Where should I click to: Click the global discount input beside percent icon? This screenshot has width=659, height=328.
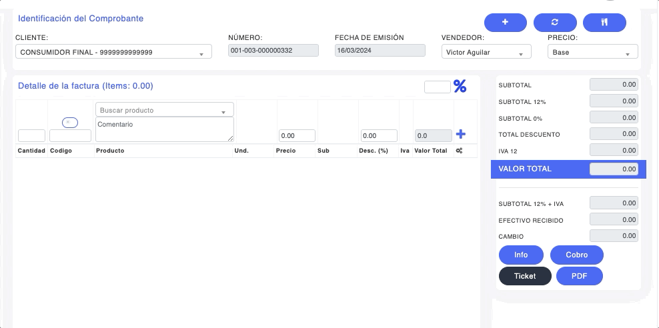[x=437, y=87]
